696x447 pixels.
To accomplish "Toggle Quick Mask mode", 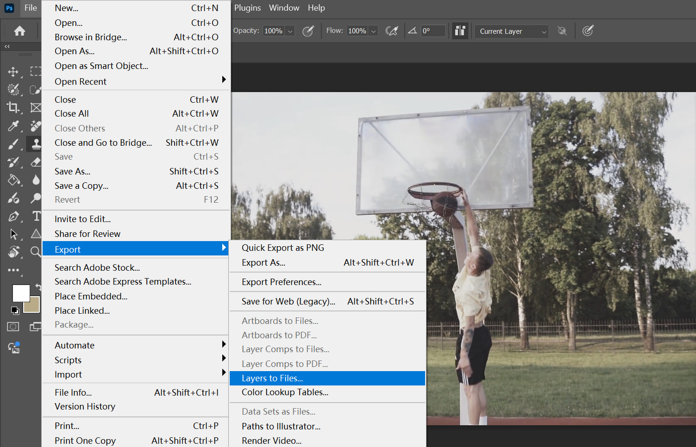I will tap(13, 326).
